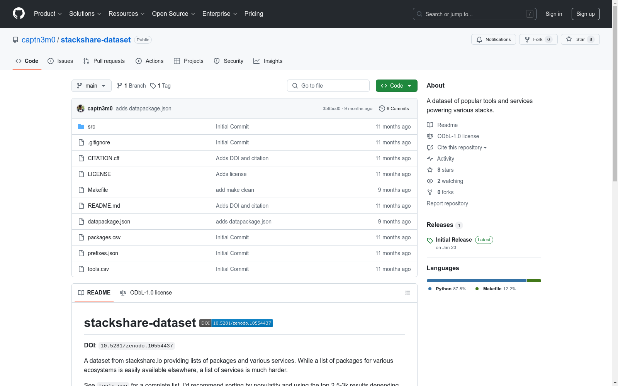The width and height of the screenshot is (618, 386).
Task: Click the pulse icon beside Activity
Action: pos(430,159)
